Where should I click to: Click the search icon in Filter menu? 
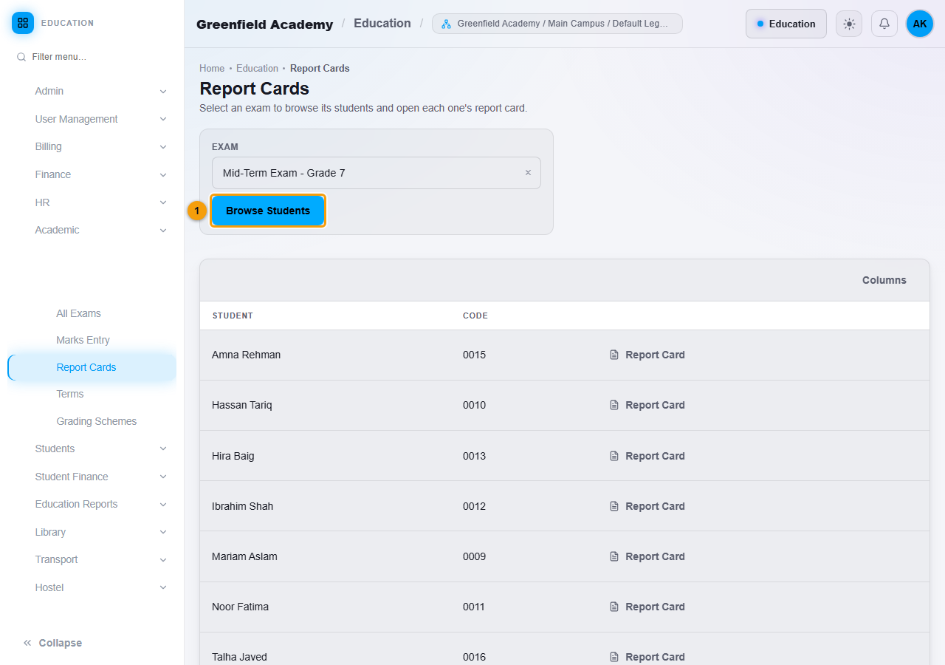point(21,57)
